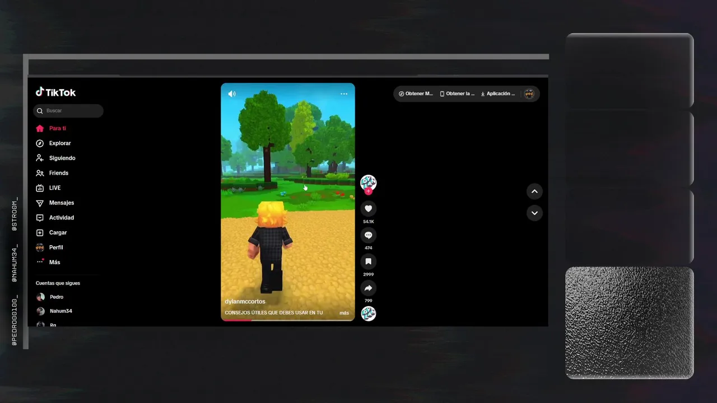Go to next video with down chevron
The image size is (717, 403).
tap(534, 213)
